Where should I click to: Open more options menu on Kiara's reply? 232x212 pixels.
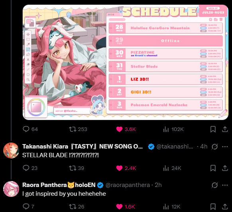(x=225, y=146)
